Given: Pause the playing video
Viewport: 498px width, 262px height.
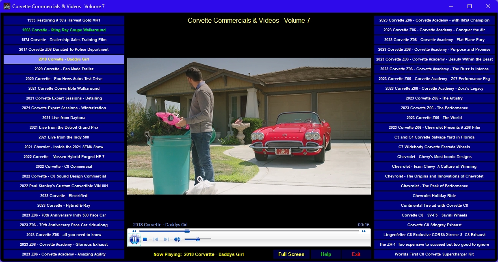Looking at the screenshot, I should [x=134, y=240].
